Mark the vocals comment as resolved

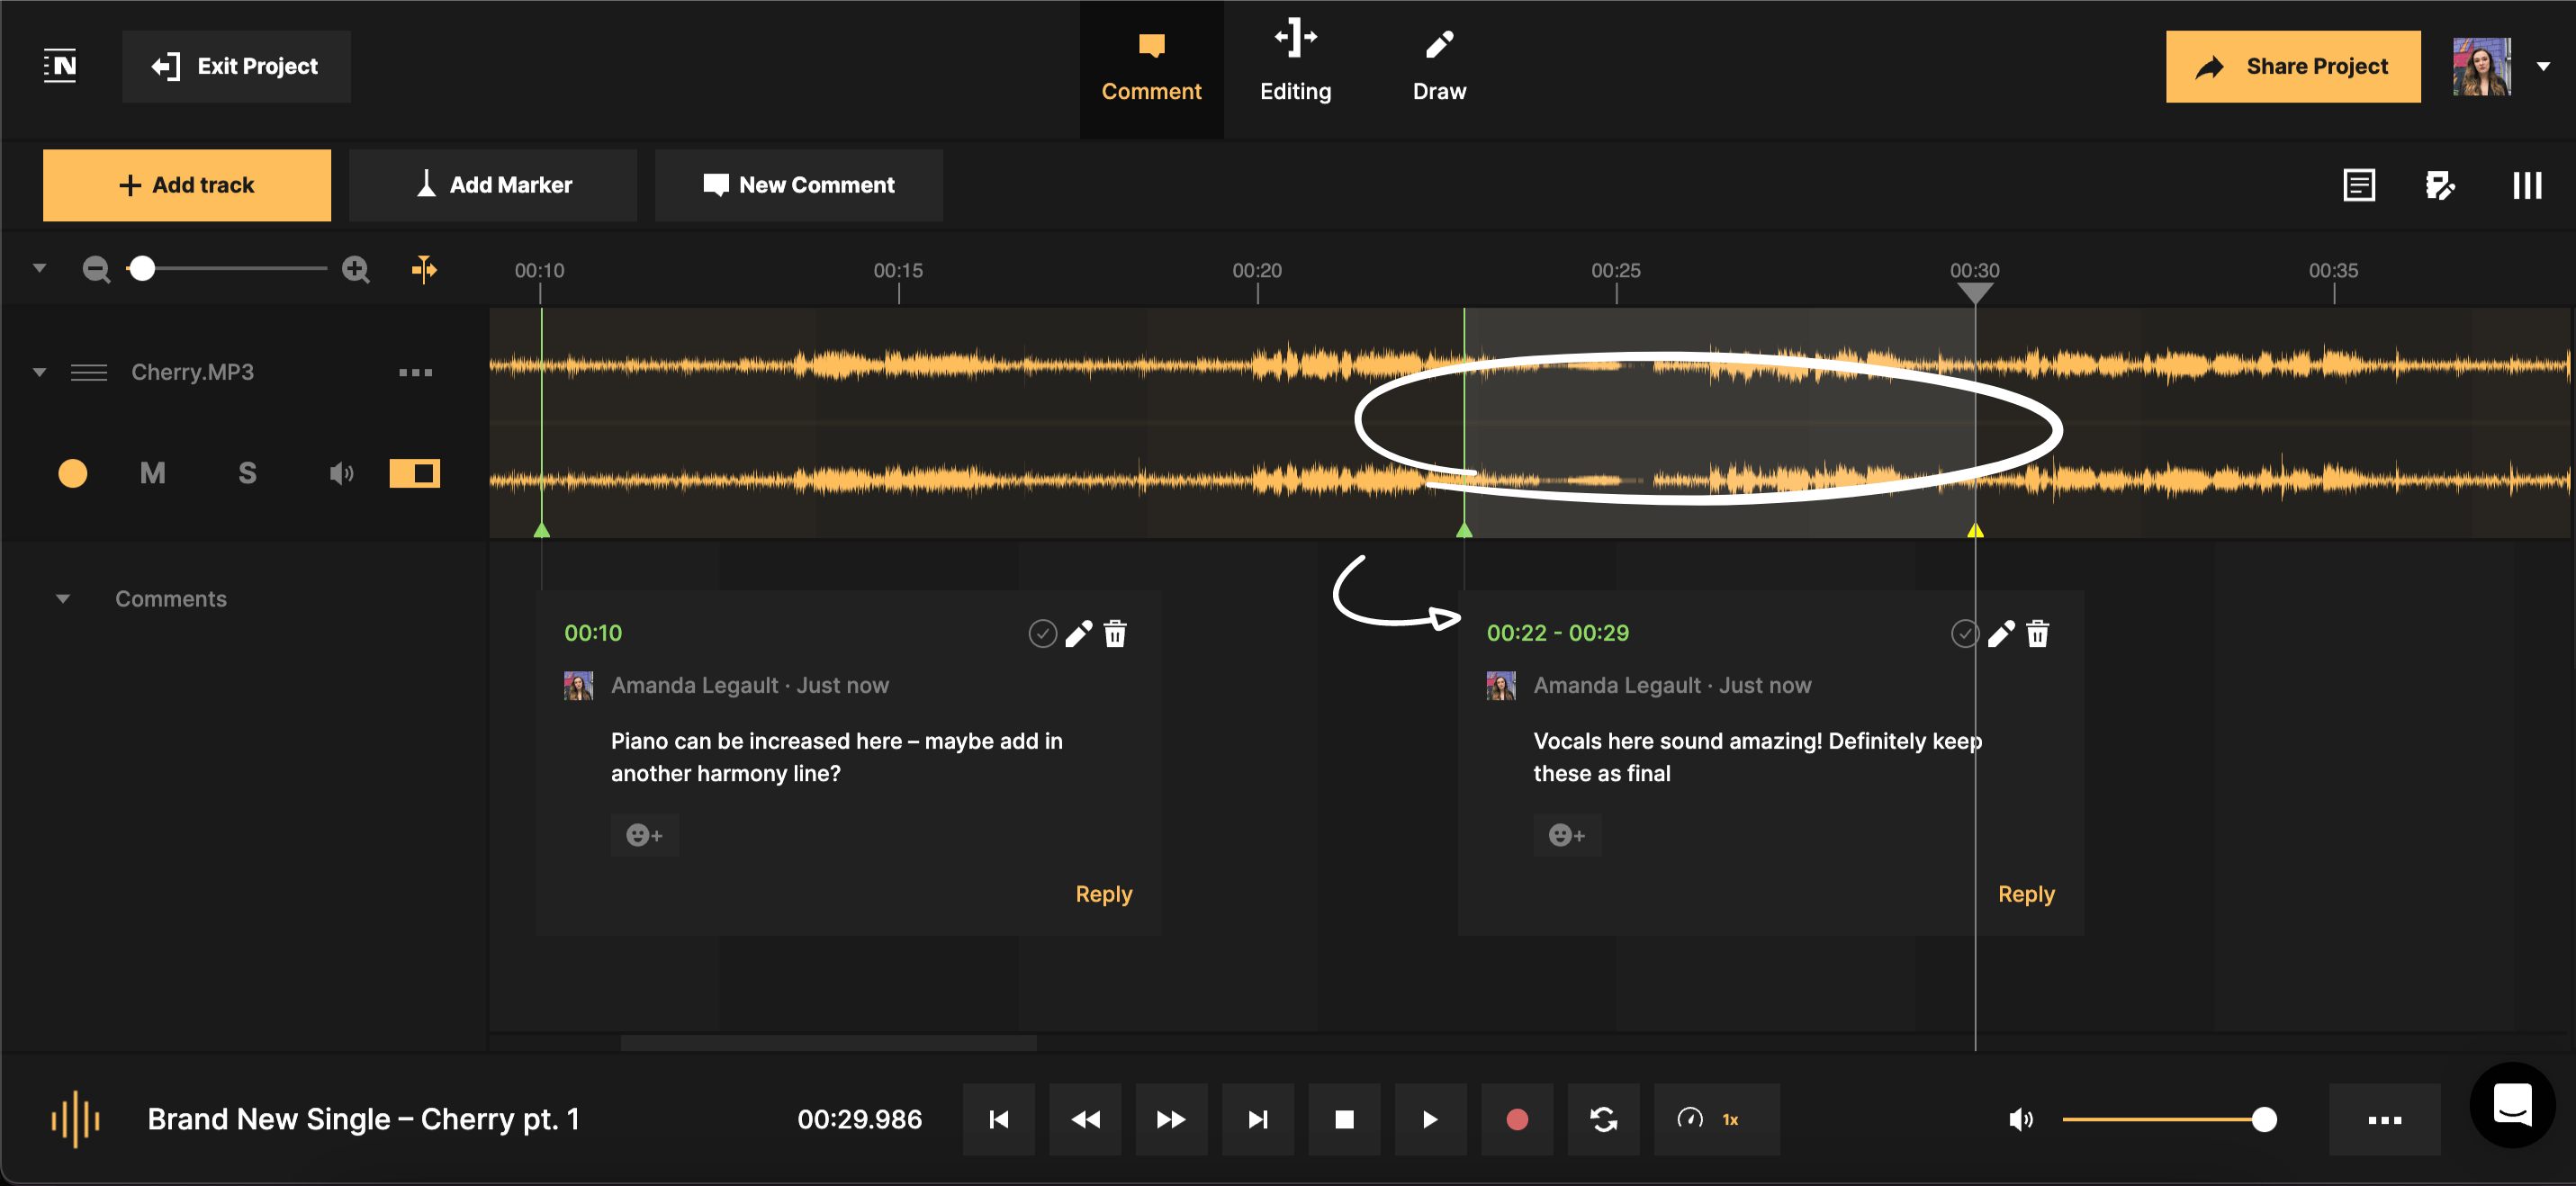(x=1964, y=633)
